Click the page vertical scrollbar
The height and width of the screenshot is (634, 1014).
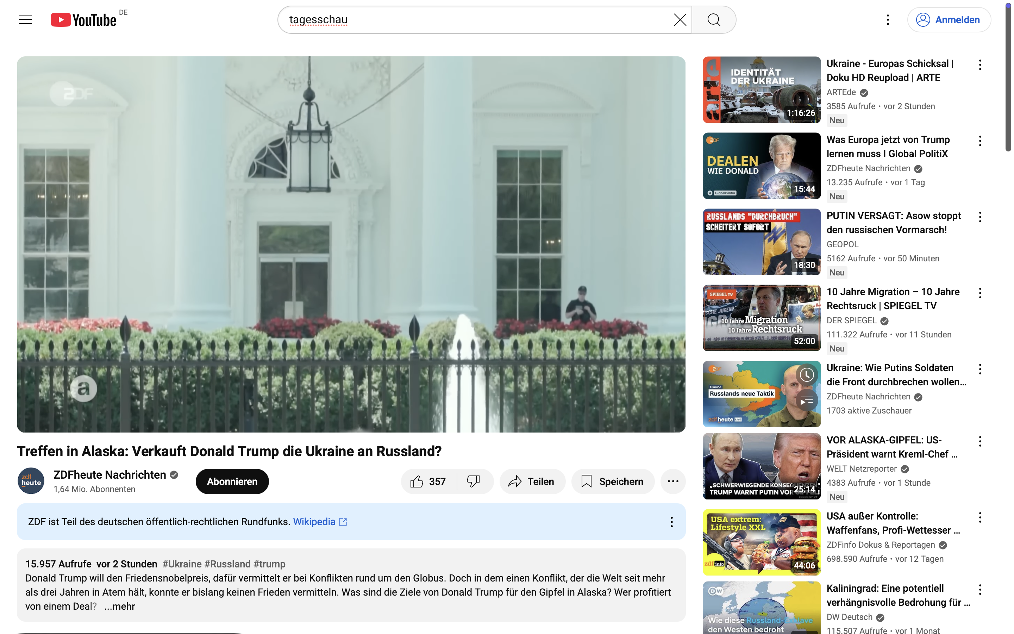click(1008, 77)
